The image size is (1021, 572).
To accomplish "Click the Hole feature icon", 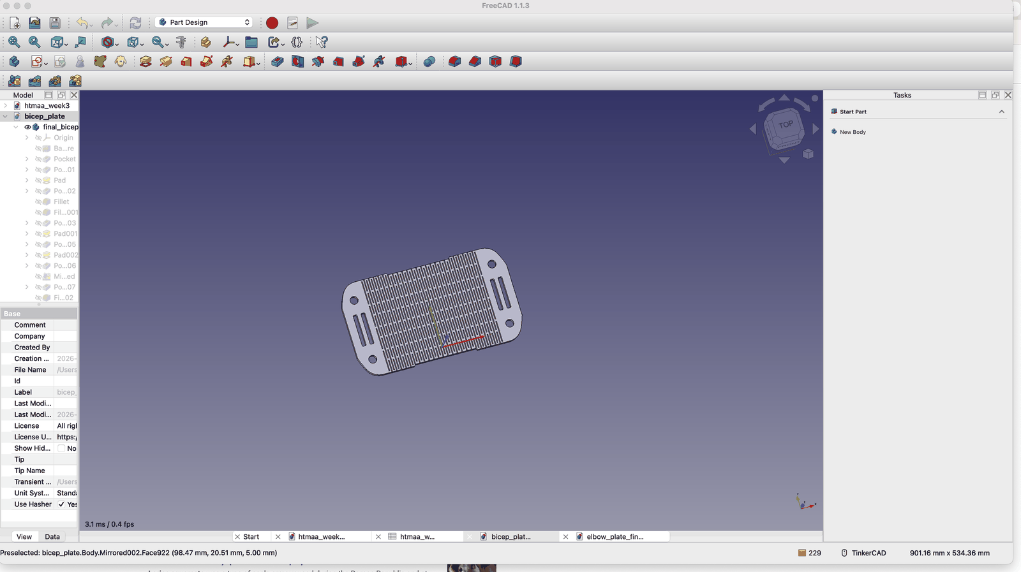I will [297, 62].
